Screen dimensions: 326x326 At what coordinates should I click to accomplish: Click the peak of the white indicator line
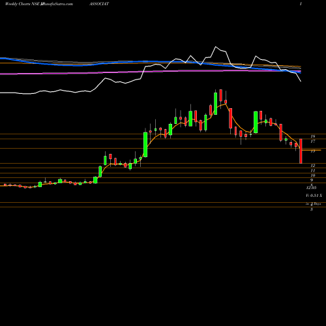tap(216, 47)
